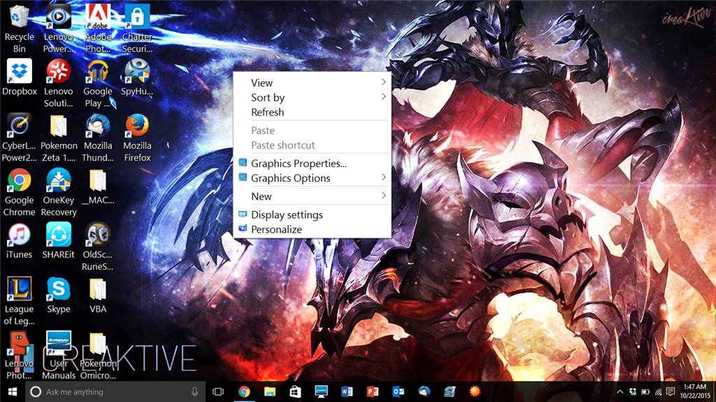Viewport: 716px width, 402px height.
Task: Select the User Manuals desktop icon
Action: 59,355
